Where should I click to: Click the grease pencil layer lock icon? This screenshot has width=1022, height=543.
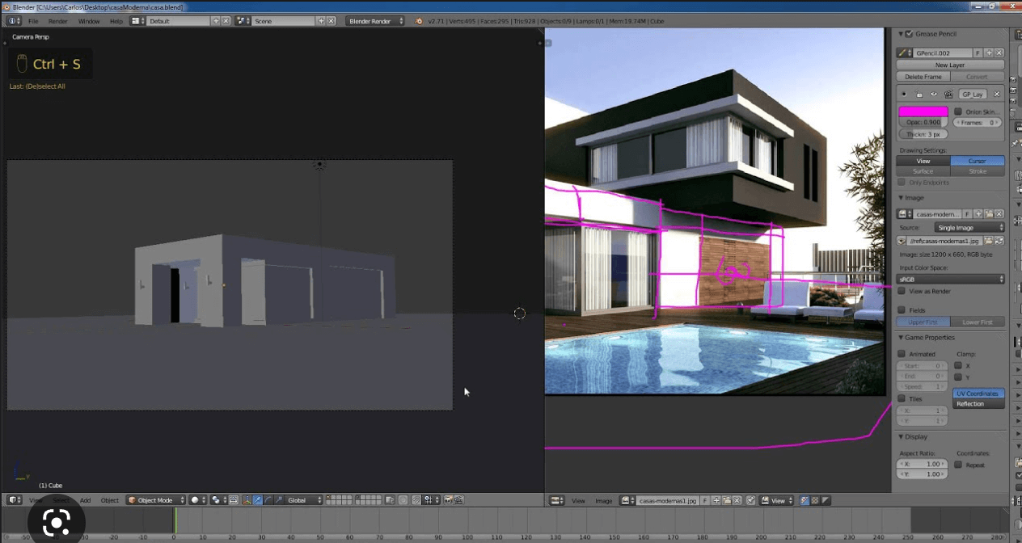(919, 95)
